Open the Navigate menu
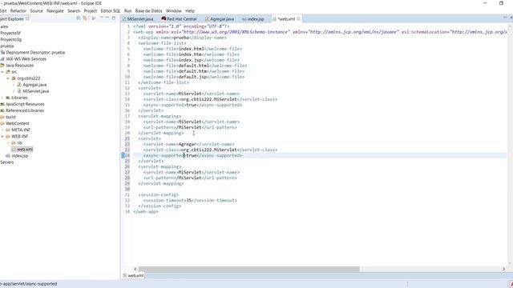513x288 pixels. coord(55,10)
